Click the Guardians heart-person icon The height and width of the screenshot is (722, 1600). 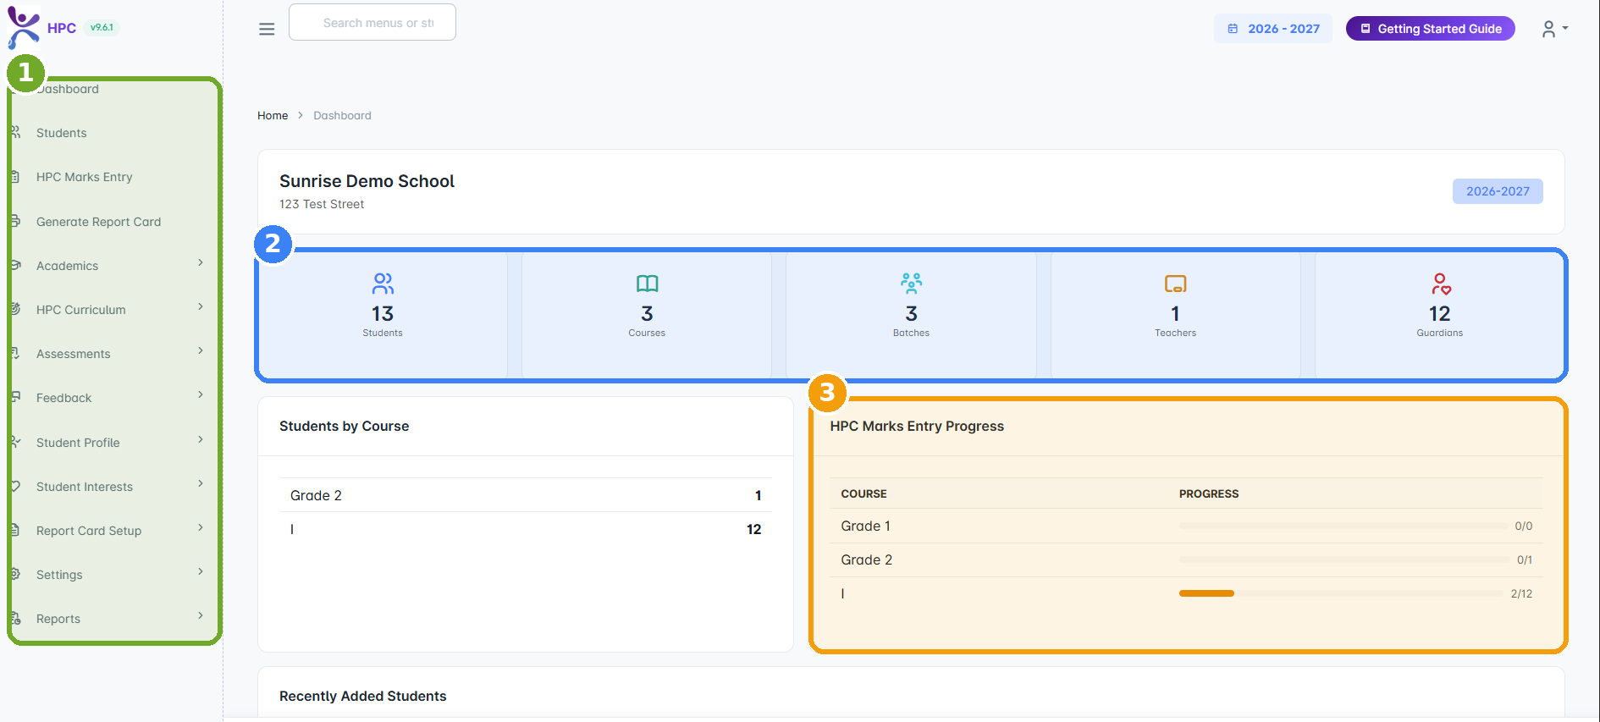1440,283
